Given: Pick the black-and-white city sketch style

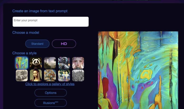Looking at the screenshot, I should [x=78, y=75].
